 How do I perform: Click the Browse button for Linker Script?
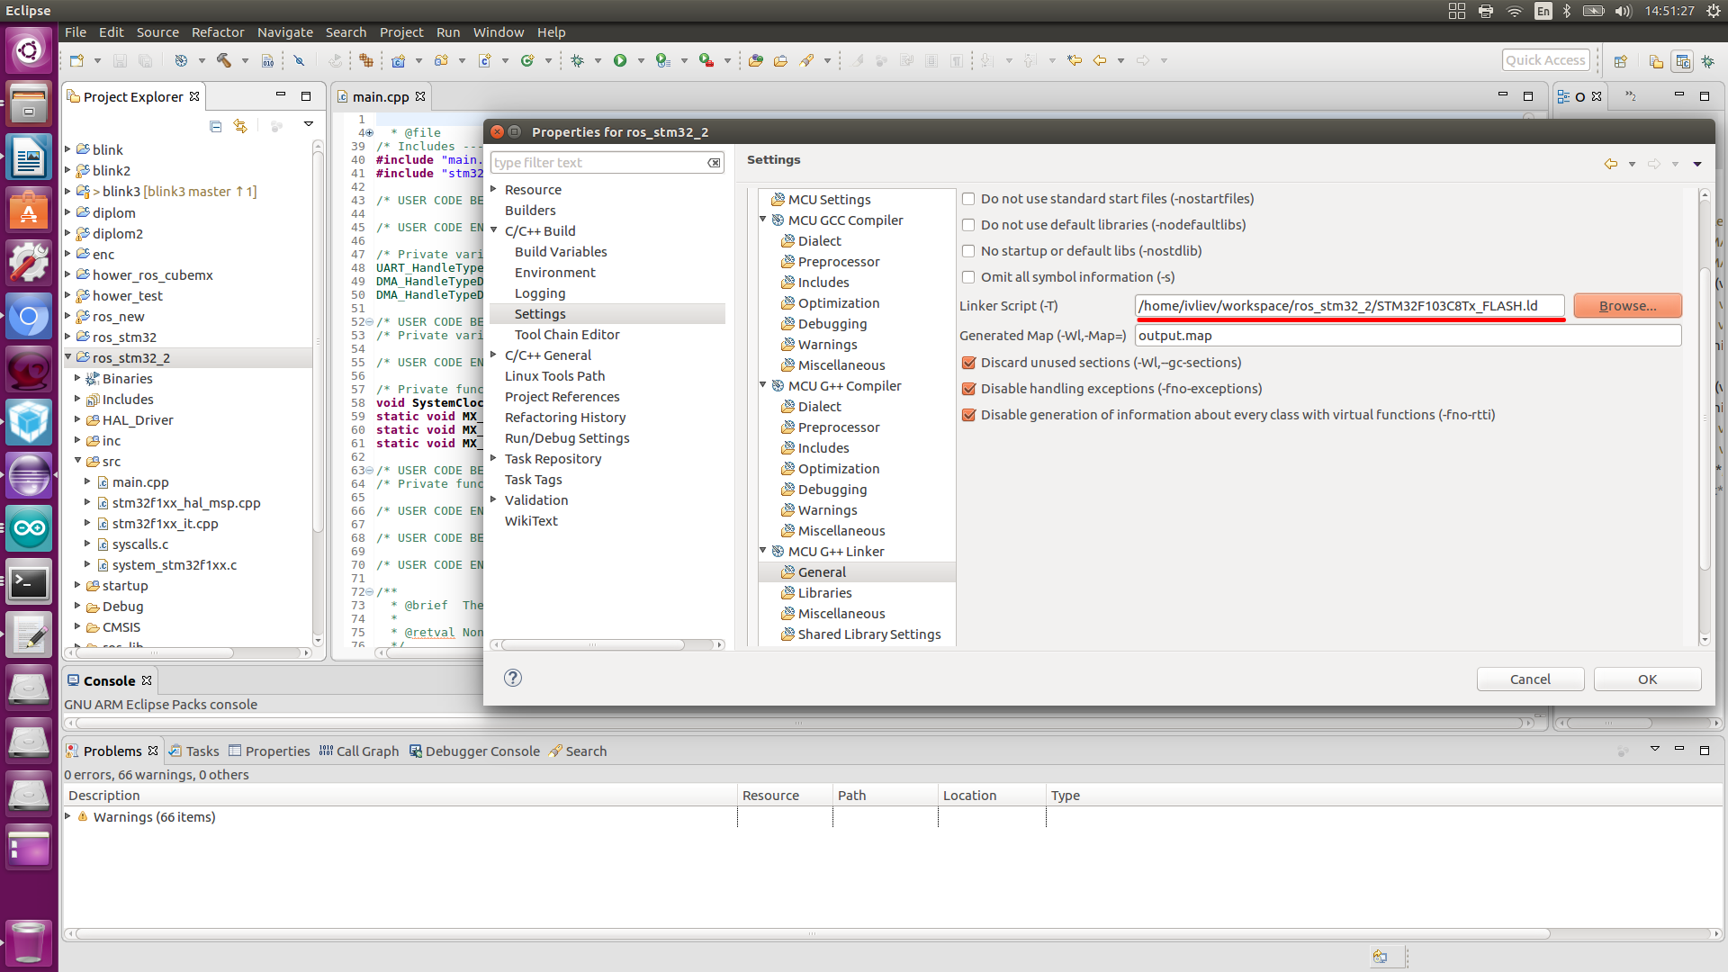pyautogui.click(x=1627, y=305)
